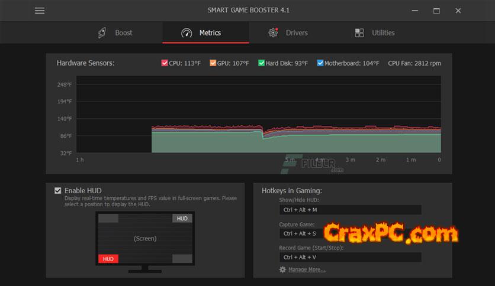Toggle the Hard Disk sensor checkbox
The height and width of the screenshot is (286, 495).
tap(261, 63)
